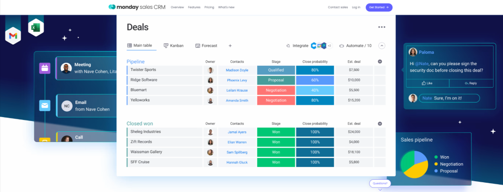The image size is (503, 192).
Task: Like Paloma's comment
Action: [427, 83]
